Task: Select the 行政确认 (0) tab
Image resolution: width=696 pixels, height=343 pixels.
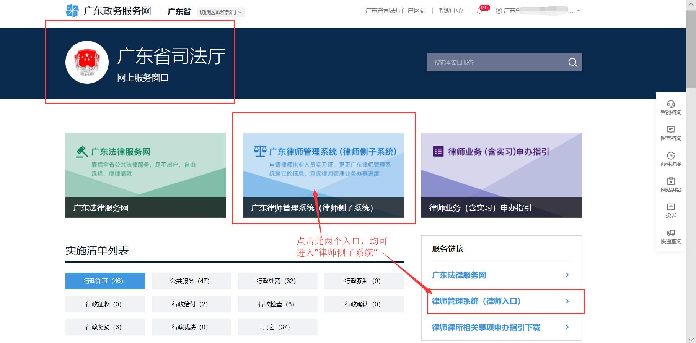Action: point(364,304)
